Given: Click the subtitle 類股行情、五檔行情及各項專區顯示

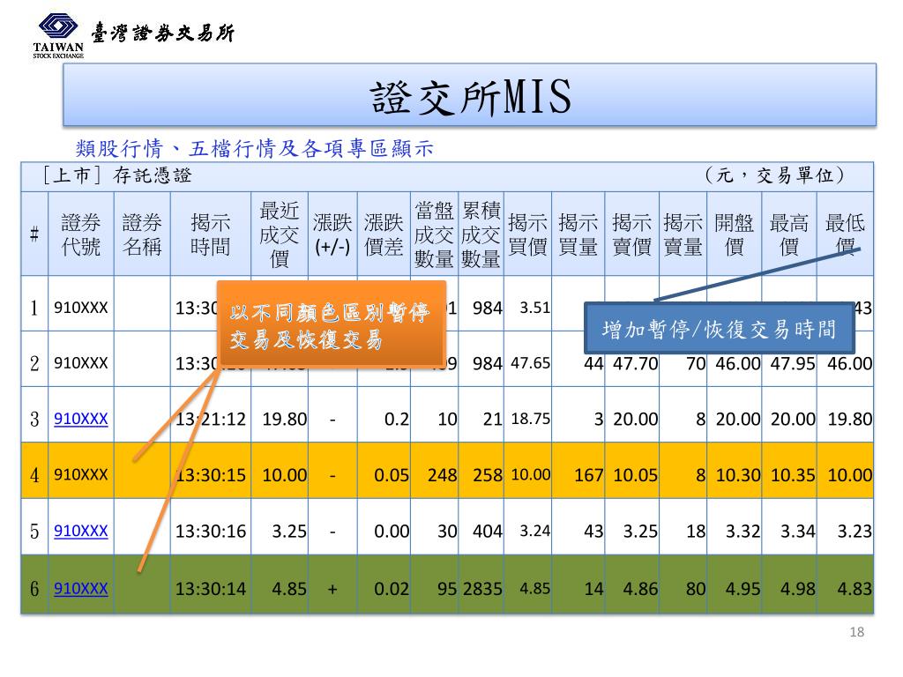Looking at the screenshot, I should point(254,148).
